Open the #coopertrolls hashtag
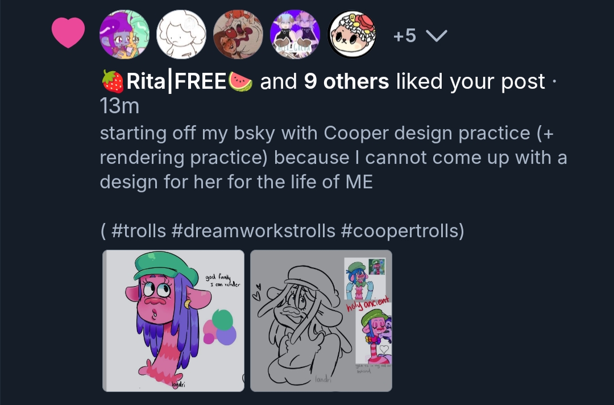The image size is (614, 405). [402, 231]
